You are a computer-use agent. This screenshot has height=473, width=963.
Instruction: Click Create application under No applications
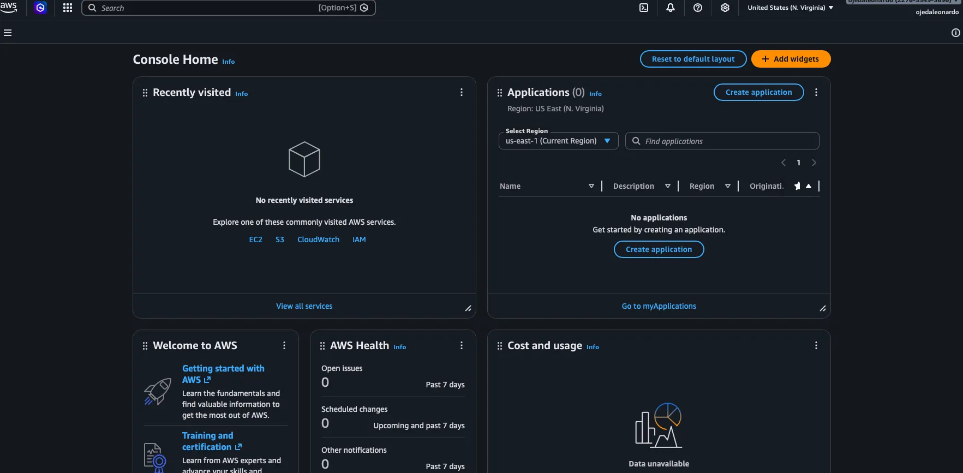tap(659, 249)
